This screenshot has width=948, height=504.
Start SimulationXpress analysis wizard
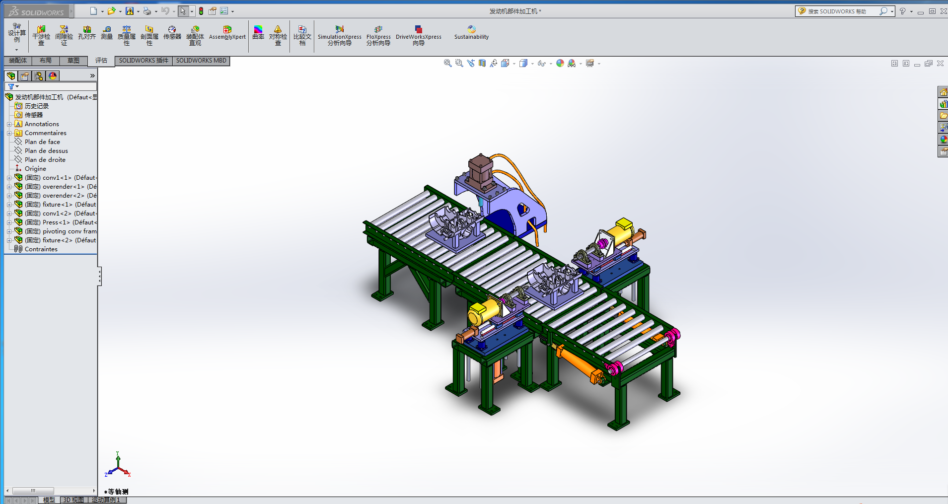click(x=340, y=36)
